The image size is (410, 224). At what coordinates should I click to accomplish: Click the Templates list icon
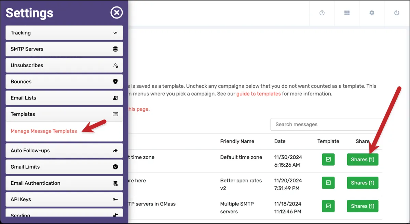[115, 114]
